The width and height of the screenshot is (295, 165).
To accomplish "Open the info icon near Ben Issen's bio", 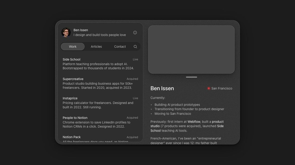I will 135,32.
